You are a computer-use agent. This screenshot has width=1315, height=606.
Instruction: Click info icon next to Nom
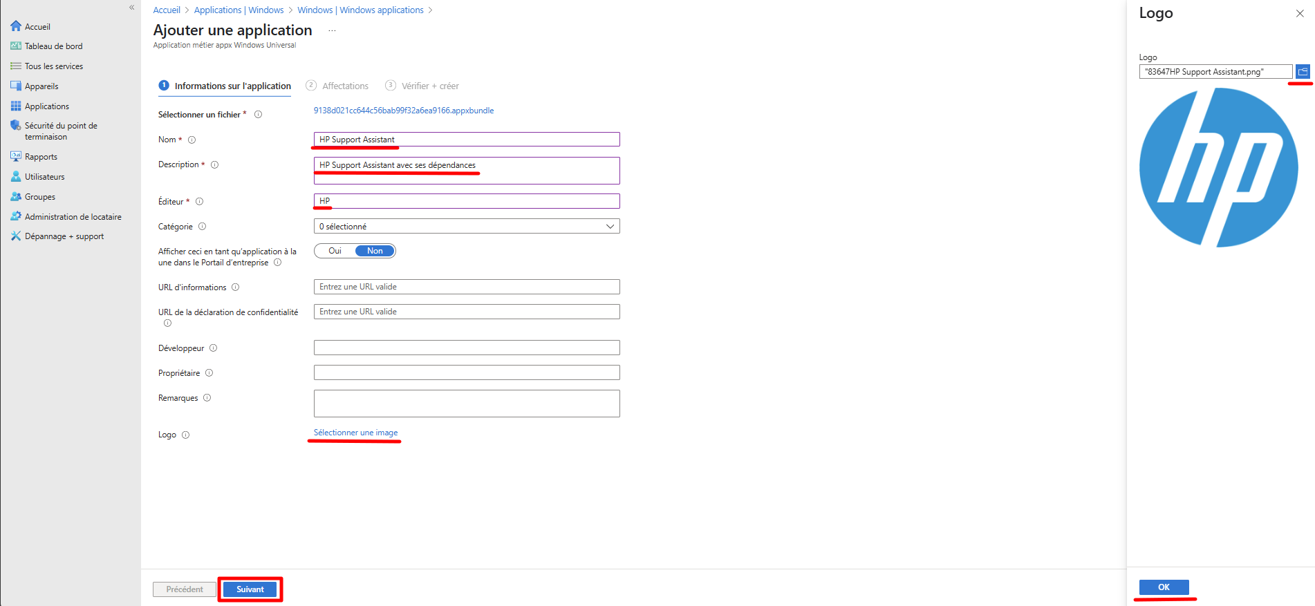(x=192, y=140)
